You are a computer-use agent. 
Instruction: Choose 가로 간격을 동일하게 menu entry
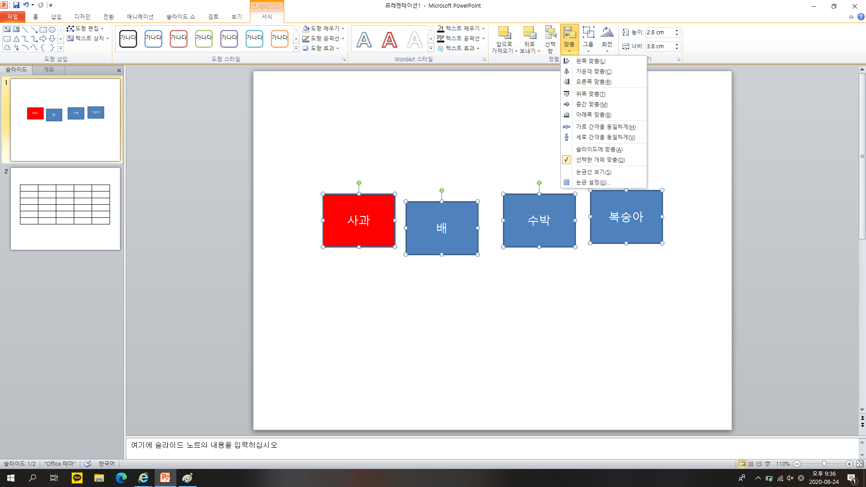pyautogui.click(x=605, y=127)
